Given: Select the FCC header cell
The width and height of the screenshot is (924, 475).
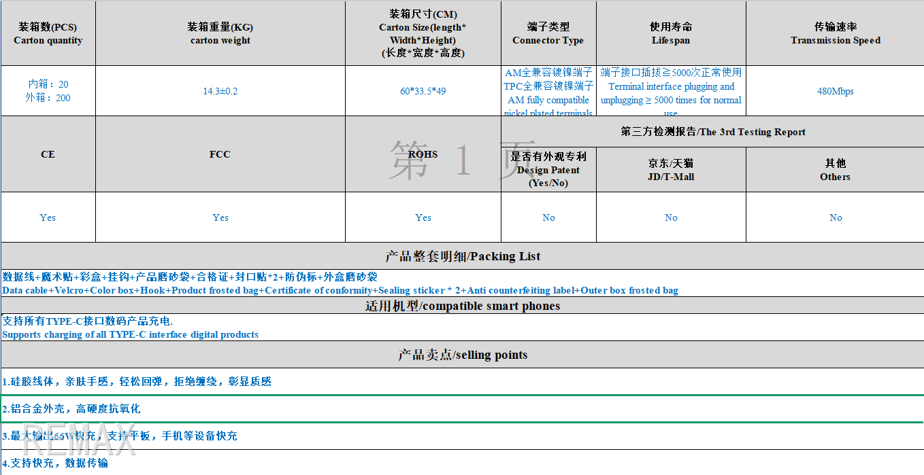Looking at the screenshot, I should pyautogui.click(x=220, y=154).
